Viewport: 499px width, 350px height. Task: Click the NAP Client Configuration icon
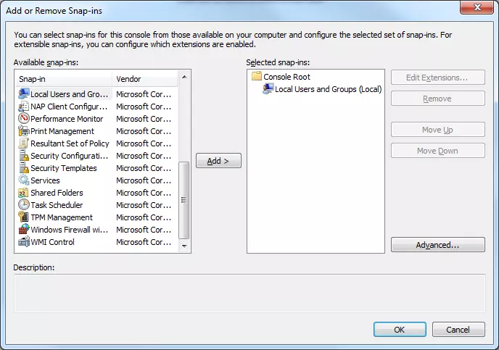pos(24,107)
